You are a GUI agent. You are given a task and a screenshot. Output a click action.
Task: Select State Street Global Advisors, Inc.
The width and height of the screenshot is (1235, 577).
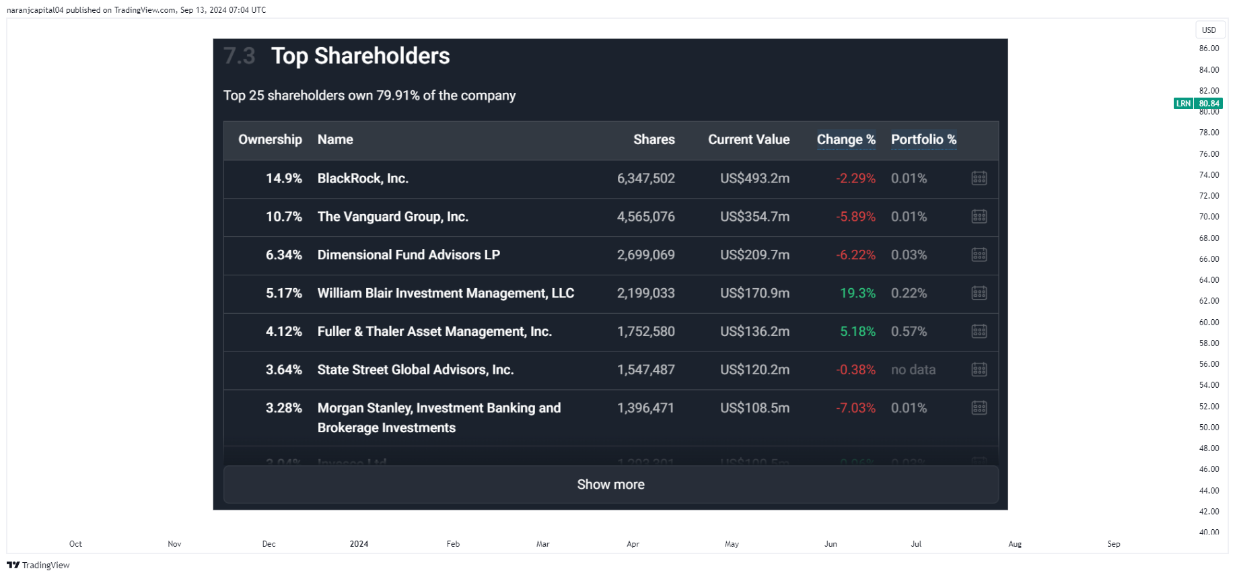415,370
